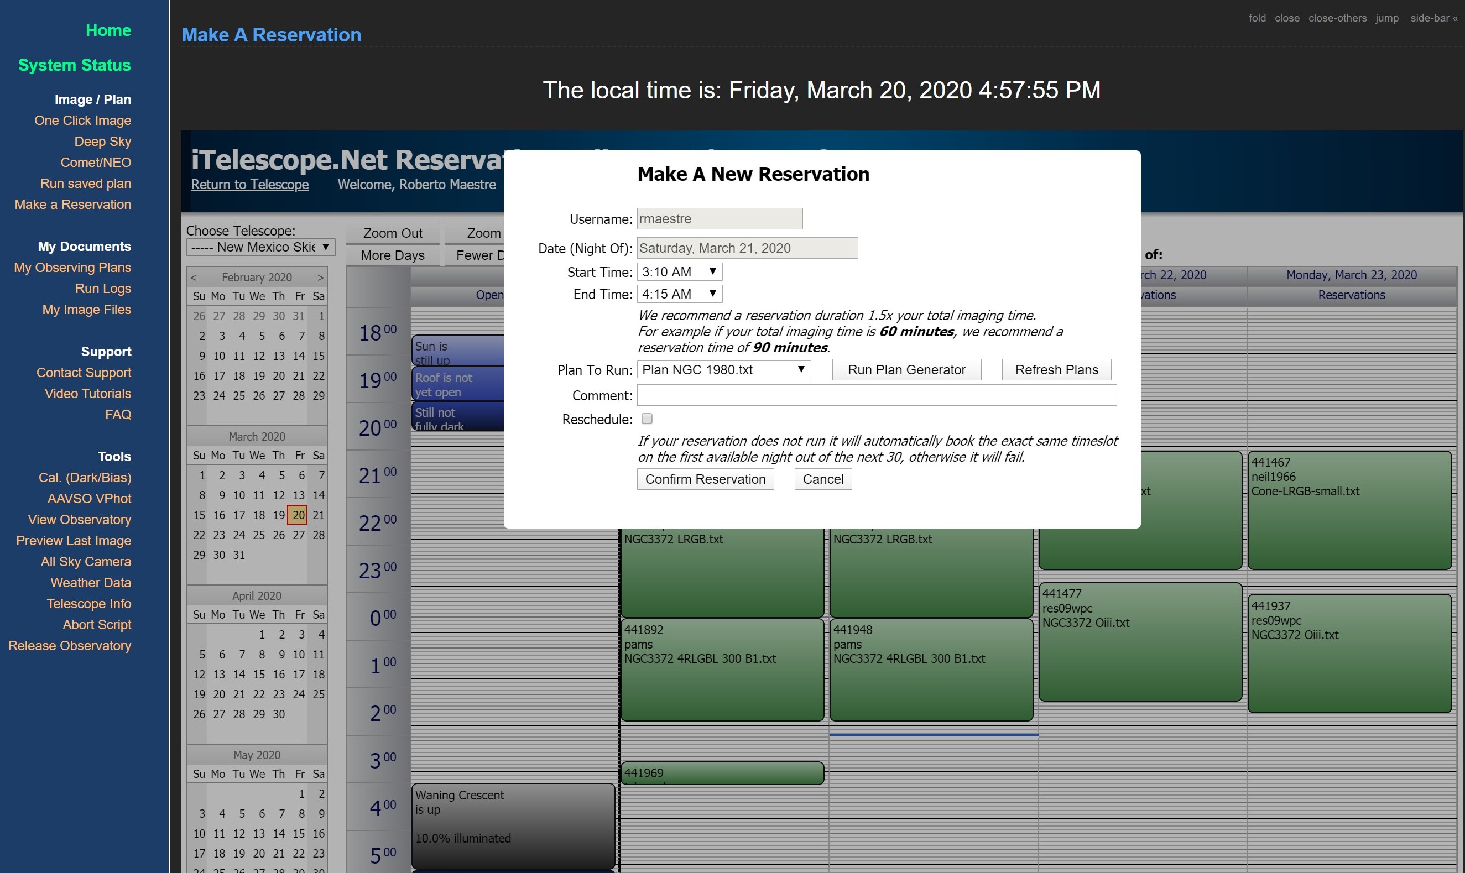Click Abort Script link
The image size is (1465, 873).
(97, 625)
